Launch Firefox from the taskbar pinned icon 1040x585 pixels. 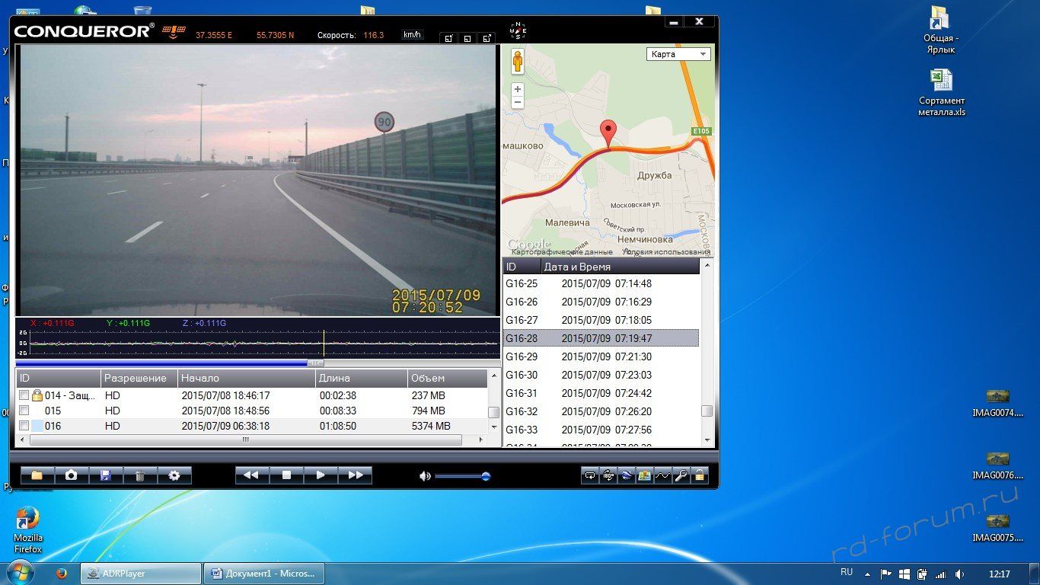coord(62,574)
